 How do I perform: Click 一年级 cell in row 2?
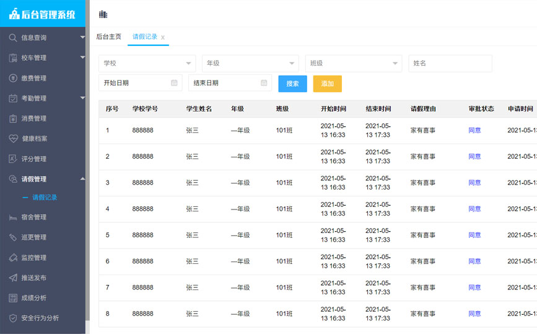click(x=240, y=157)
